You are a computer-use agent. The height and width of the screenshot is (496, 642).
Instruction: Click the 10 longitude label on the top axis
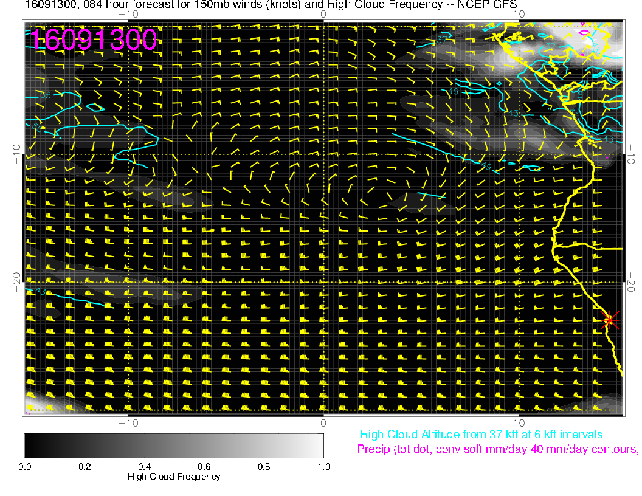(519, 14)
